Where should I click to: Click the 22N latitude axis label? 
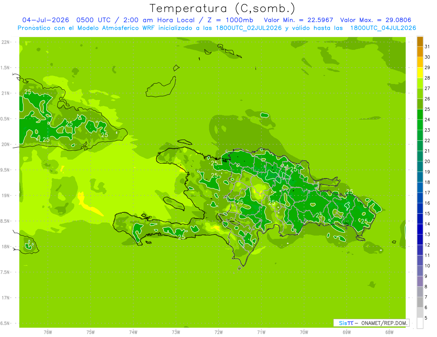(x=5, y=42)
